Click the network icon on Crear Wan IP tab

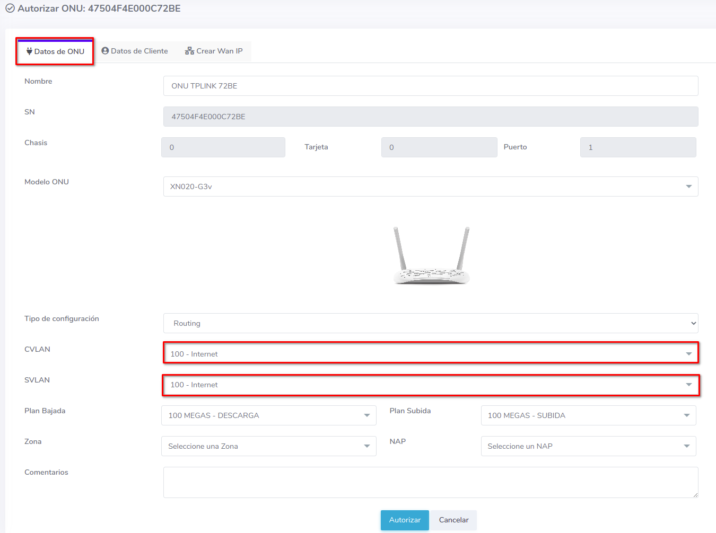pyautogui.click(x=189, y=51)
